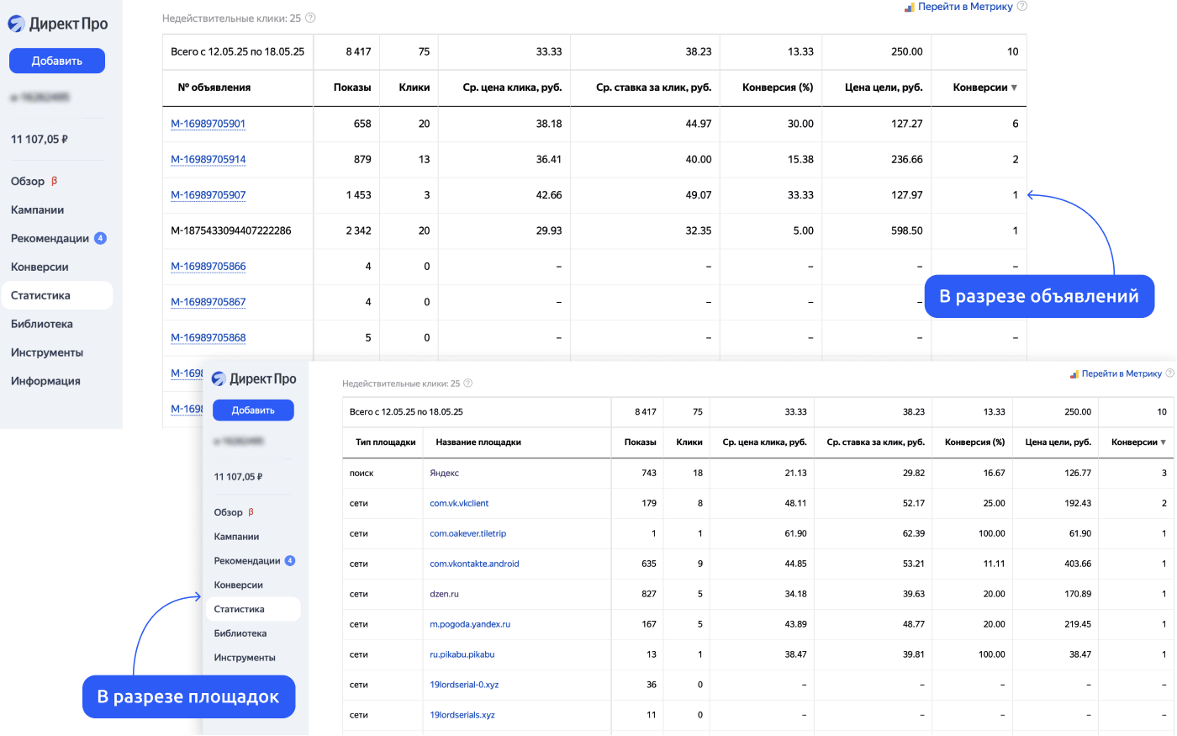The width and height of the screenshot is (1177, 736).
Task: Click the question mark icon next to "Перейти в Метрику" above the ads table
Action: tap(1022, 6)
